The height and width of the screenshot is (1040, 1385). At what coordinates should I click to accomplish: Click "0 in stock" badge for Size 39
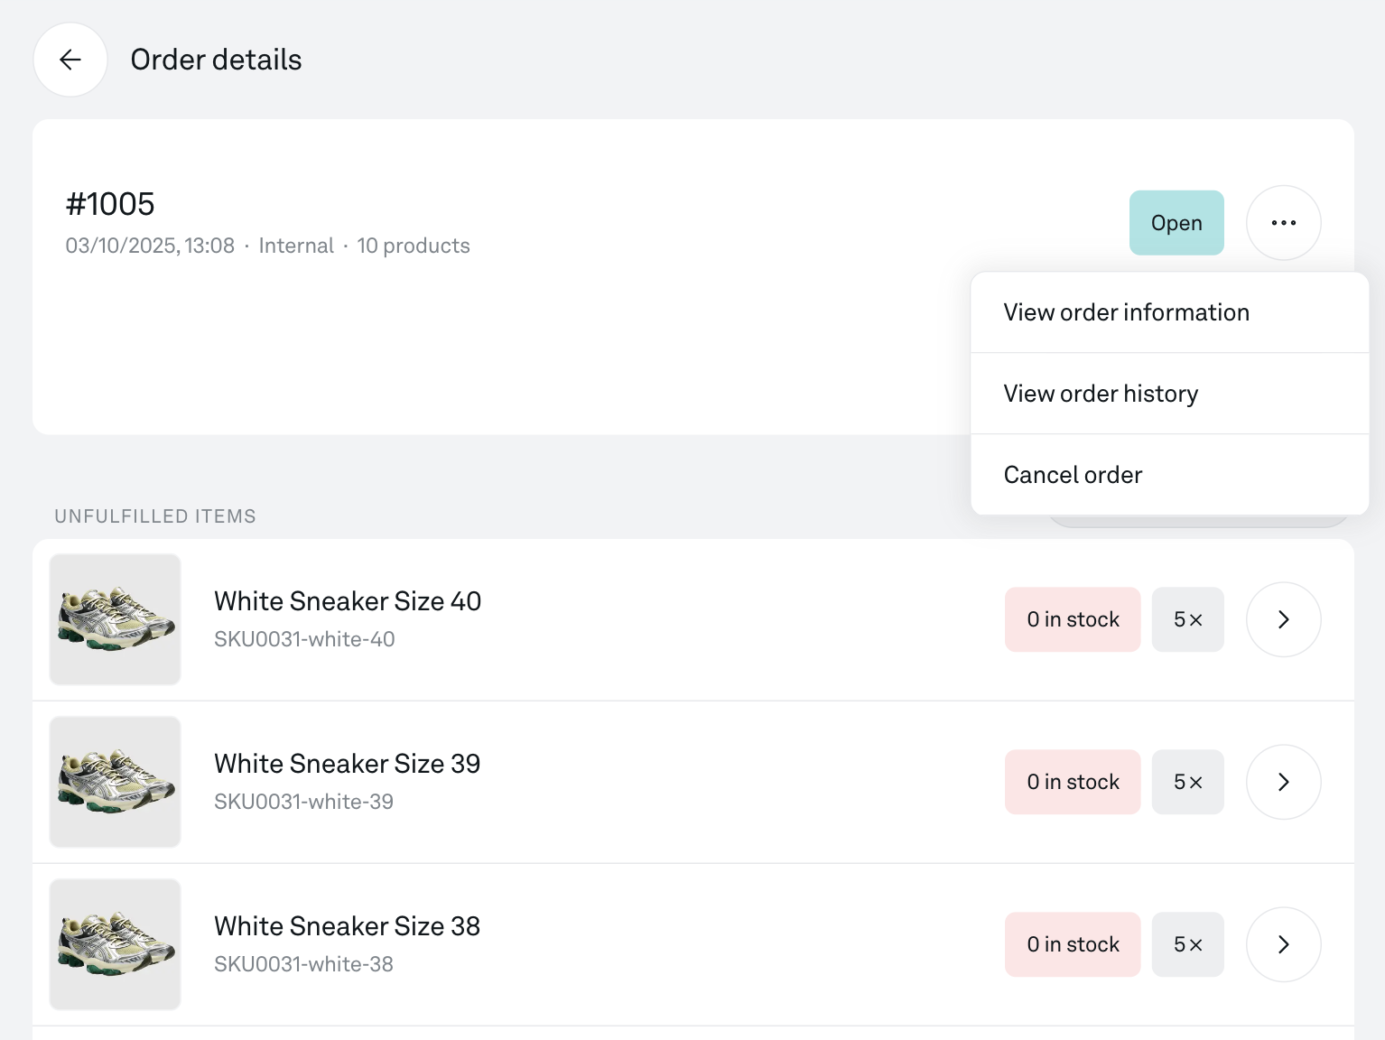tap(1073, 782)
